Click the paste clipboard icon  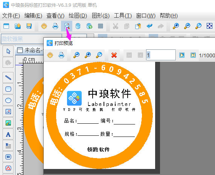point(138,26)
